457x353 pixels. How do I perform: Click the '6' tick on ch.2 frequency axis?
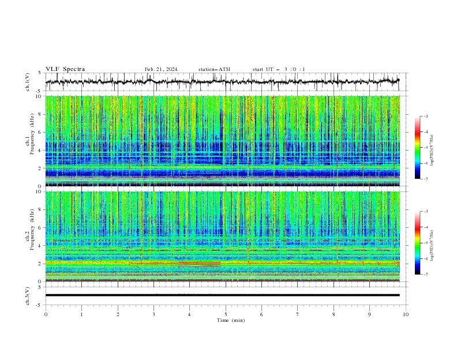pos(40,228)
